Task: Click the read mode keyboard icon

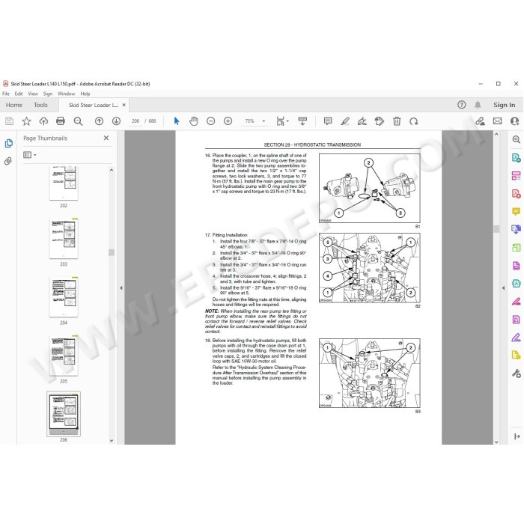Action: click(x=302, y=121)
